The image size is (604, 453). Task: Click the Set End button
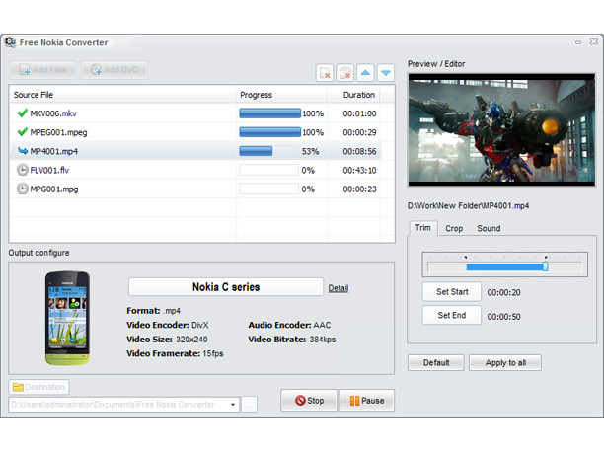point(452,315)
